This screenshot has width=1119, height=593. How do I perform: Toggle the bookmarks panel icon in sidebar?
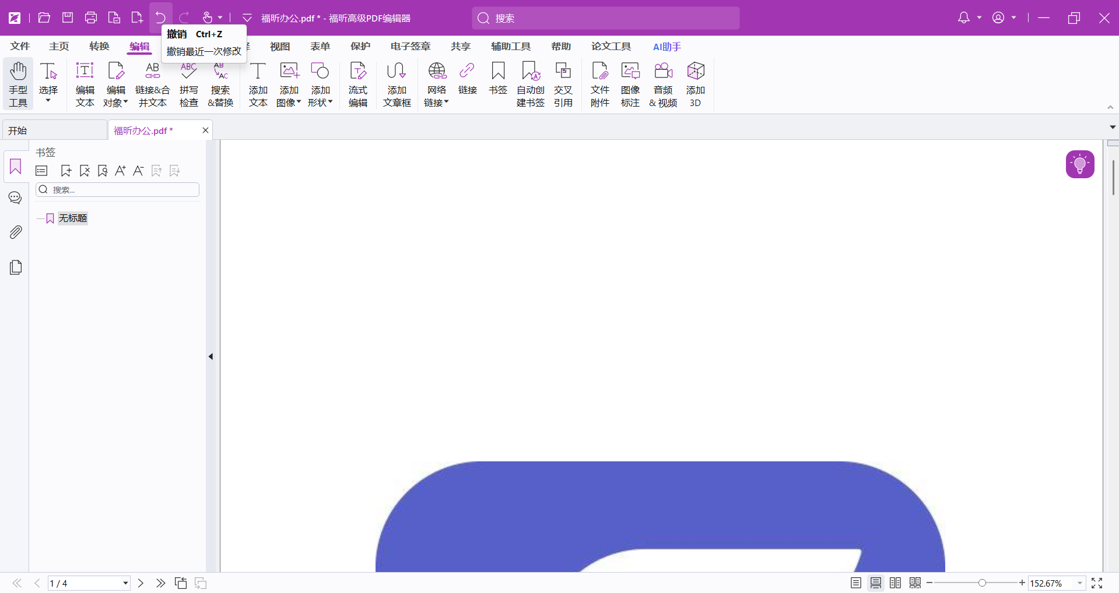16,167
